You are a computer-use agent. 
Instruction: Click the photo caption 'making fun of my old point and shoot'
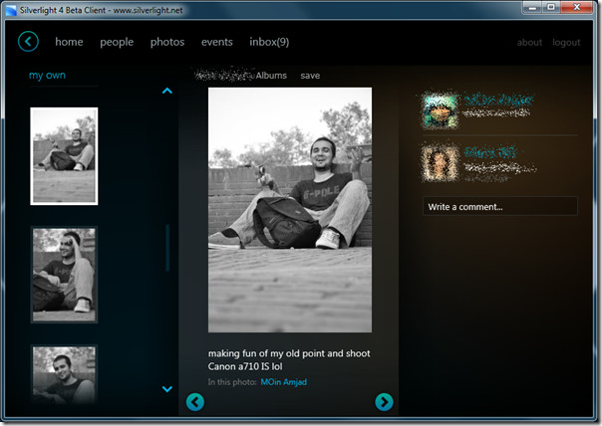coord(289,353)
